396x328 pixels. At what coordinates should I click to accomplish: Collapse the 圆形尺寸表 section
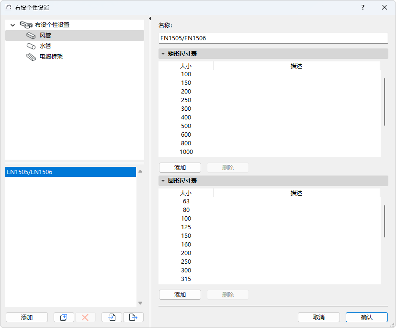tap(163, 181)
